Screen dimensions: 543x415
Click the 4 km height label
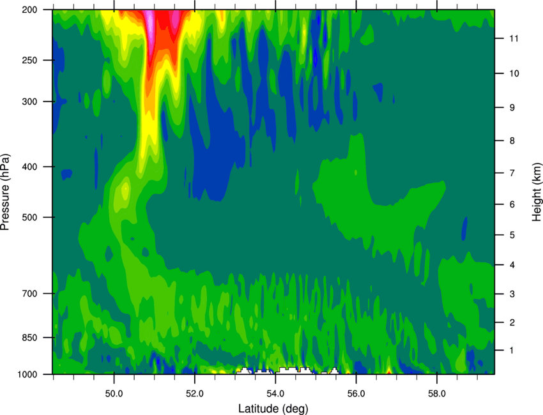click(512, 265)
